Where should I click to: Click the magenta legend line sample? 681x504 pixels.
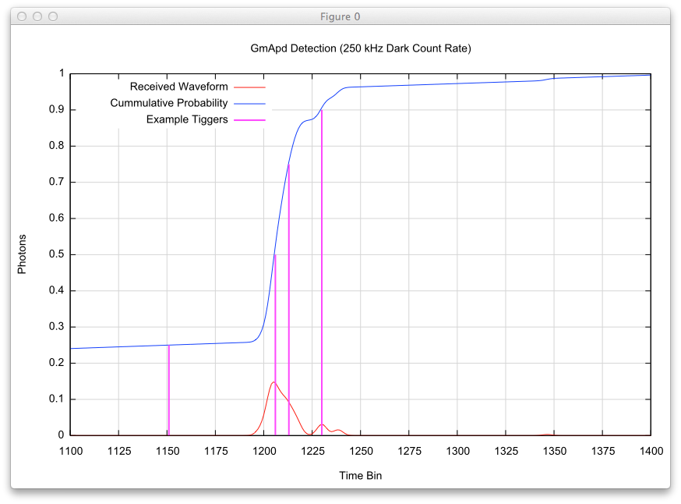(249, 119)
